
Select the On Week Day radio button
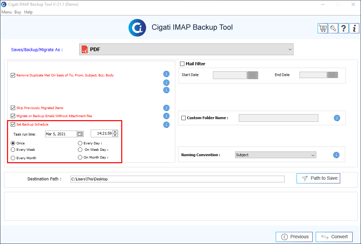tap(80, 149)
